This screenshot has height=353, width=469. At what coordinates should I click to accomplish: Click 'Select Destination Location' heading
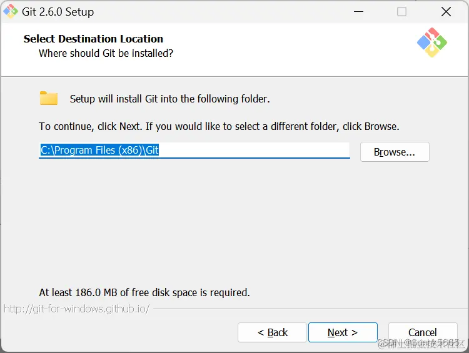tap(93, 39)
